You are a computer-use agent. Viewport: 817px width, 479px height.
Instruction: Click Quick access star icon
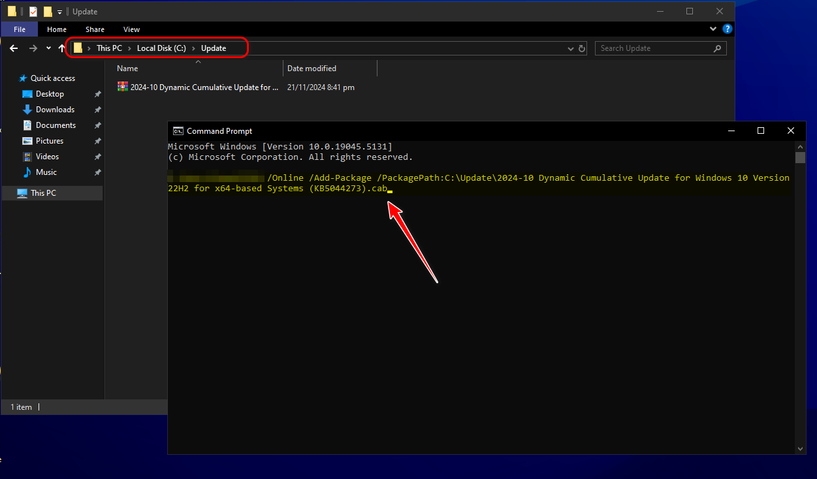pos(23,78)
